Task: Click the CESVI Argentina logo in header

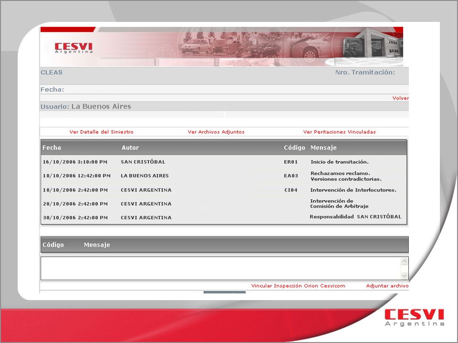Action: pyautogui.click(x=73, y=48)
